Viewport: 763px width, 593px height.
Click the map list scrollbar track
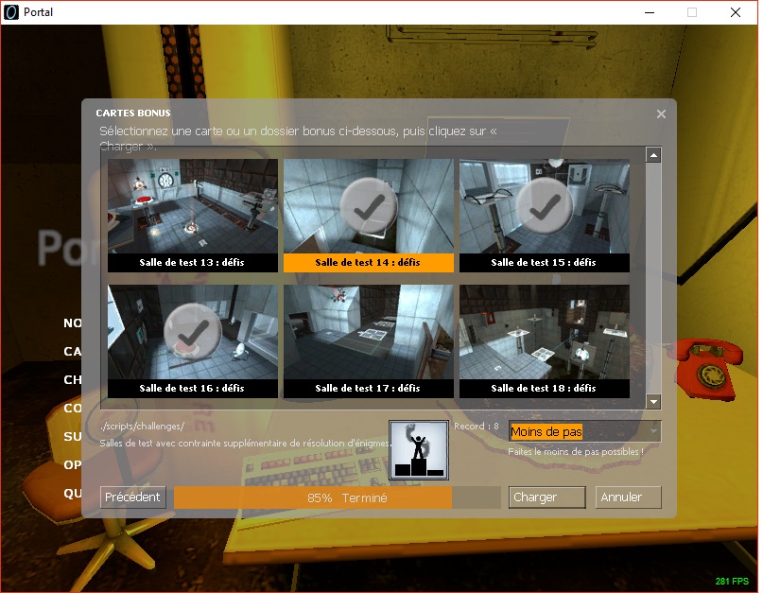(653, 284)
